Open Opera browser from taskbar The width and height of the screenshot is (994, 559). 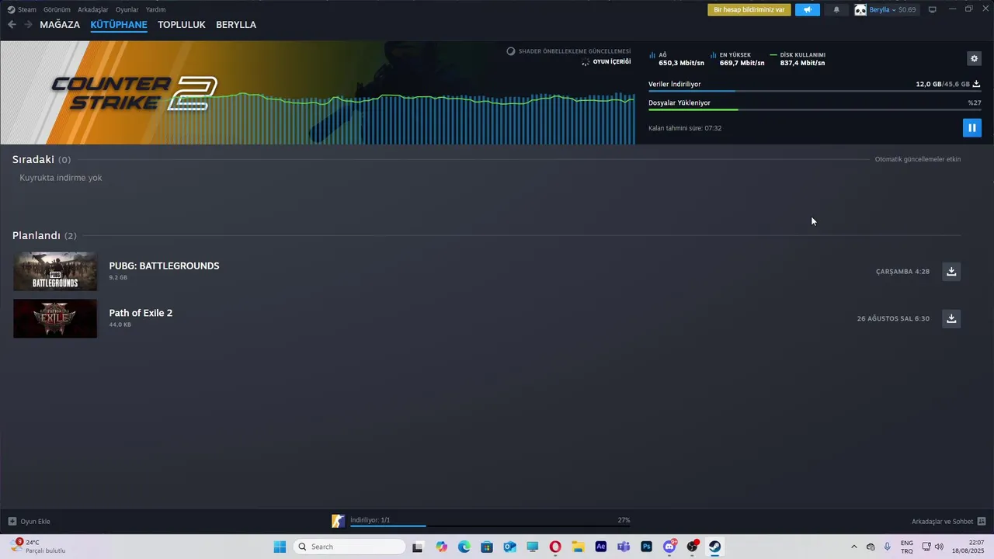[x=555, y=547]
